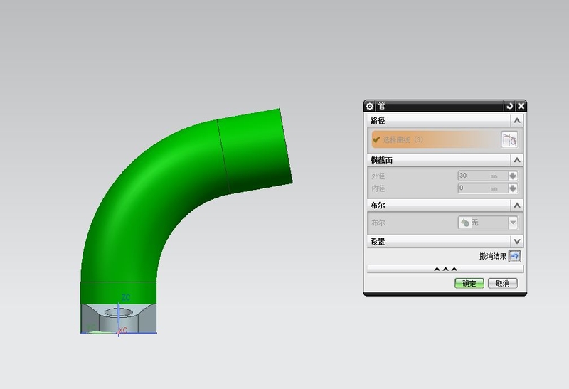This screenshot has height=389, width=569.
Task: Click the 内径 value field
Action: click(x=483, y=188)
